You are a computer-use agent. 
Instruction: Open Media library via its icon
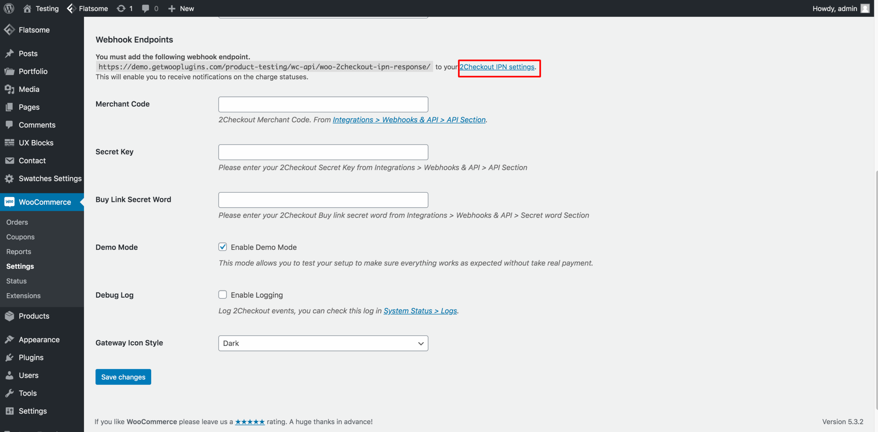(10, 89)
